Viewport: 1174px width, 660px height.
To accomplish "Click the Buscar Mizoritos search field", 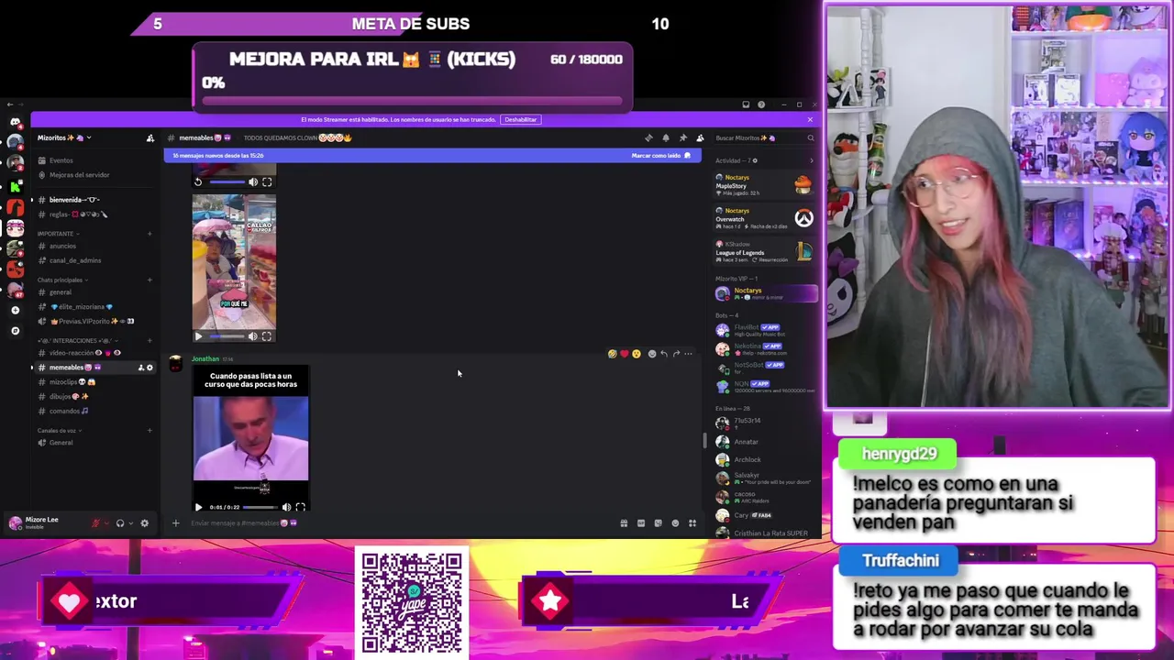I will (x=764, y=137).
